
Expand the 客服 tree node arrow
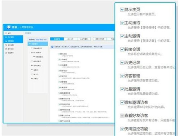(32, 70)
